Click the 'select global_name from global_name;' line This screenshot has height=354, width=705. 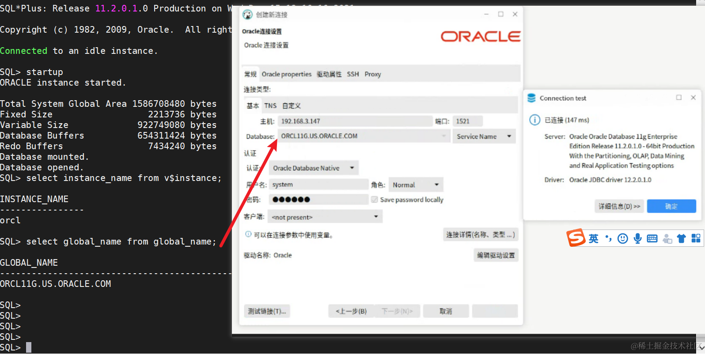[x=108, y=241]
